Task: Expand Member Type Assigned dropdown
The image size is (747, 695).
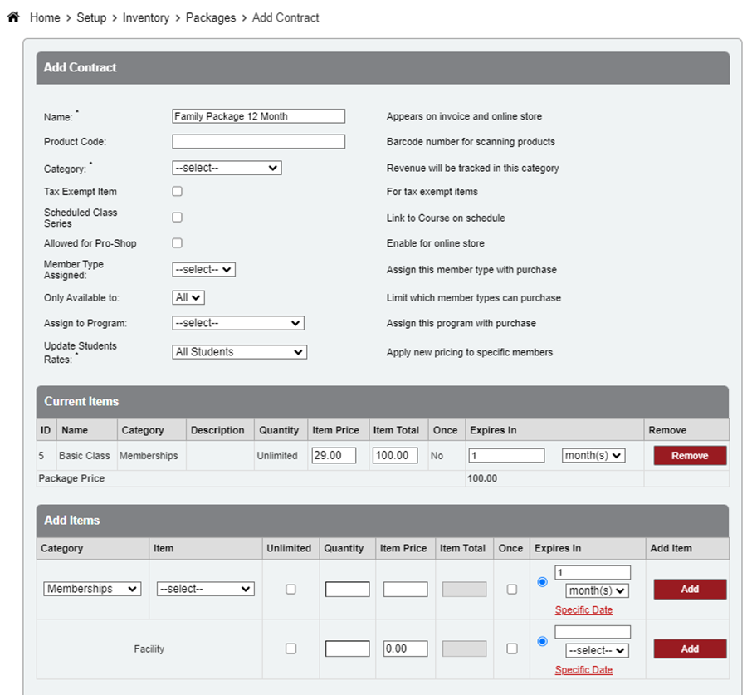Action: coord(203,270)
